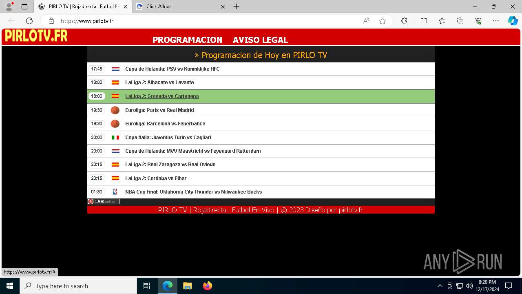522x294 pixels.
Task: Open NBA Cup Final Thunder vs Bucks
Action: point(193,192)
